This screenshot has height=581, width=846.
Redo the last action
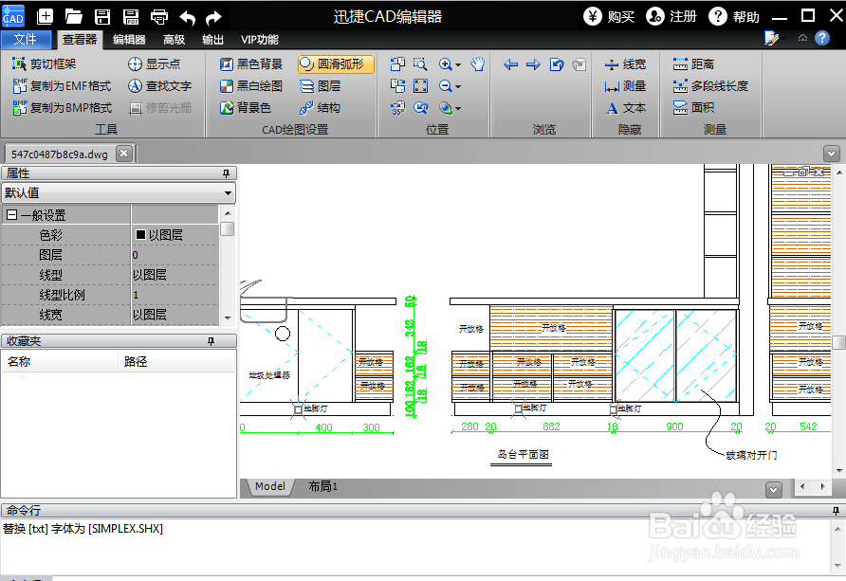click(x=214, y=18)
